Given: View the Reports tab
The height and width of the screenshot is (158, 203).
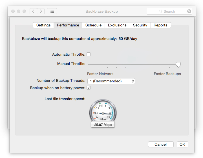Looking at the screenshot, I should tap(160, 25).
